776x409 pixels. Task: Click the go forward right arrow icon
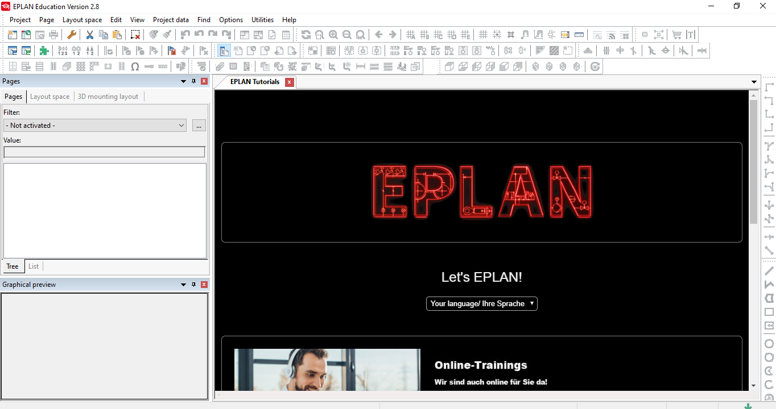click(393, 35)
